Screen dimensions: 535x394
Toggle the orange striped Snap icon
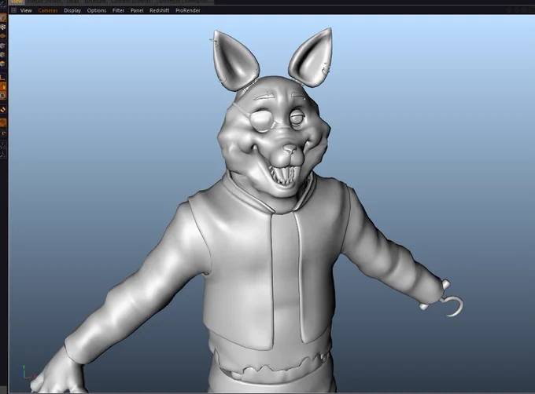2,110
